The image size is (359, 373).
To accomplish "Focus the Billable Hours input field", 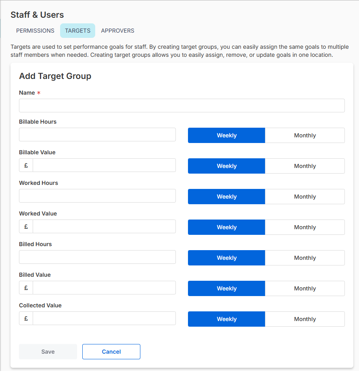I will [x=98, y=135].
